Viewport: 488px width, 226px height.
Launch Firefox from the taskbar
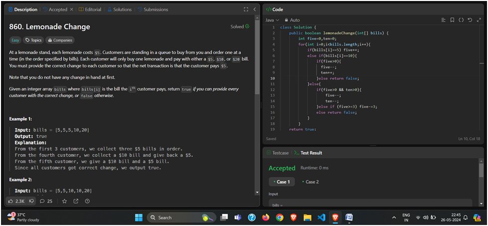pyautogui.click(x=266, y=218)
